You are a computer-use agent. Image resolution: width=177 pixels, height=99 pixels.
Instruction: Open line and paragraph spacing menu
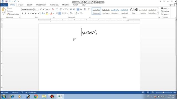[71, 13]
